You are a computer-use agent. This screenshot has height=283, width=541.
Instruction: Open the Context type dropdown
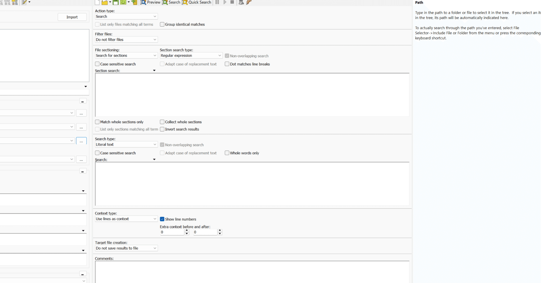[x=126, y=219]
